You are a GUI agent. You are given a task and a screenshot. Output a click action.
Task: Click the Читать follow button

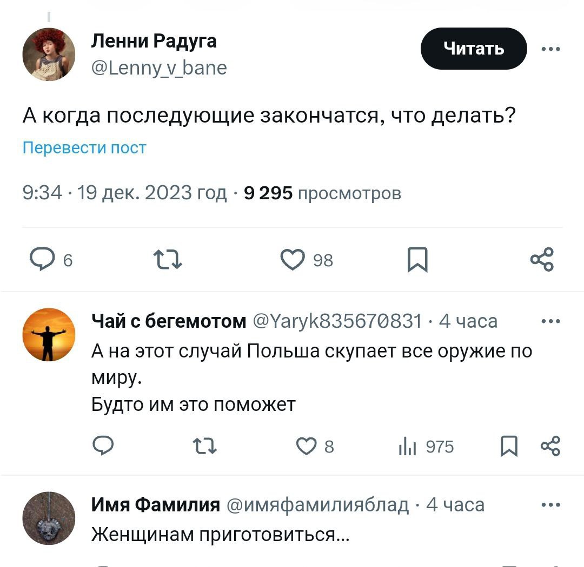474,49
